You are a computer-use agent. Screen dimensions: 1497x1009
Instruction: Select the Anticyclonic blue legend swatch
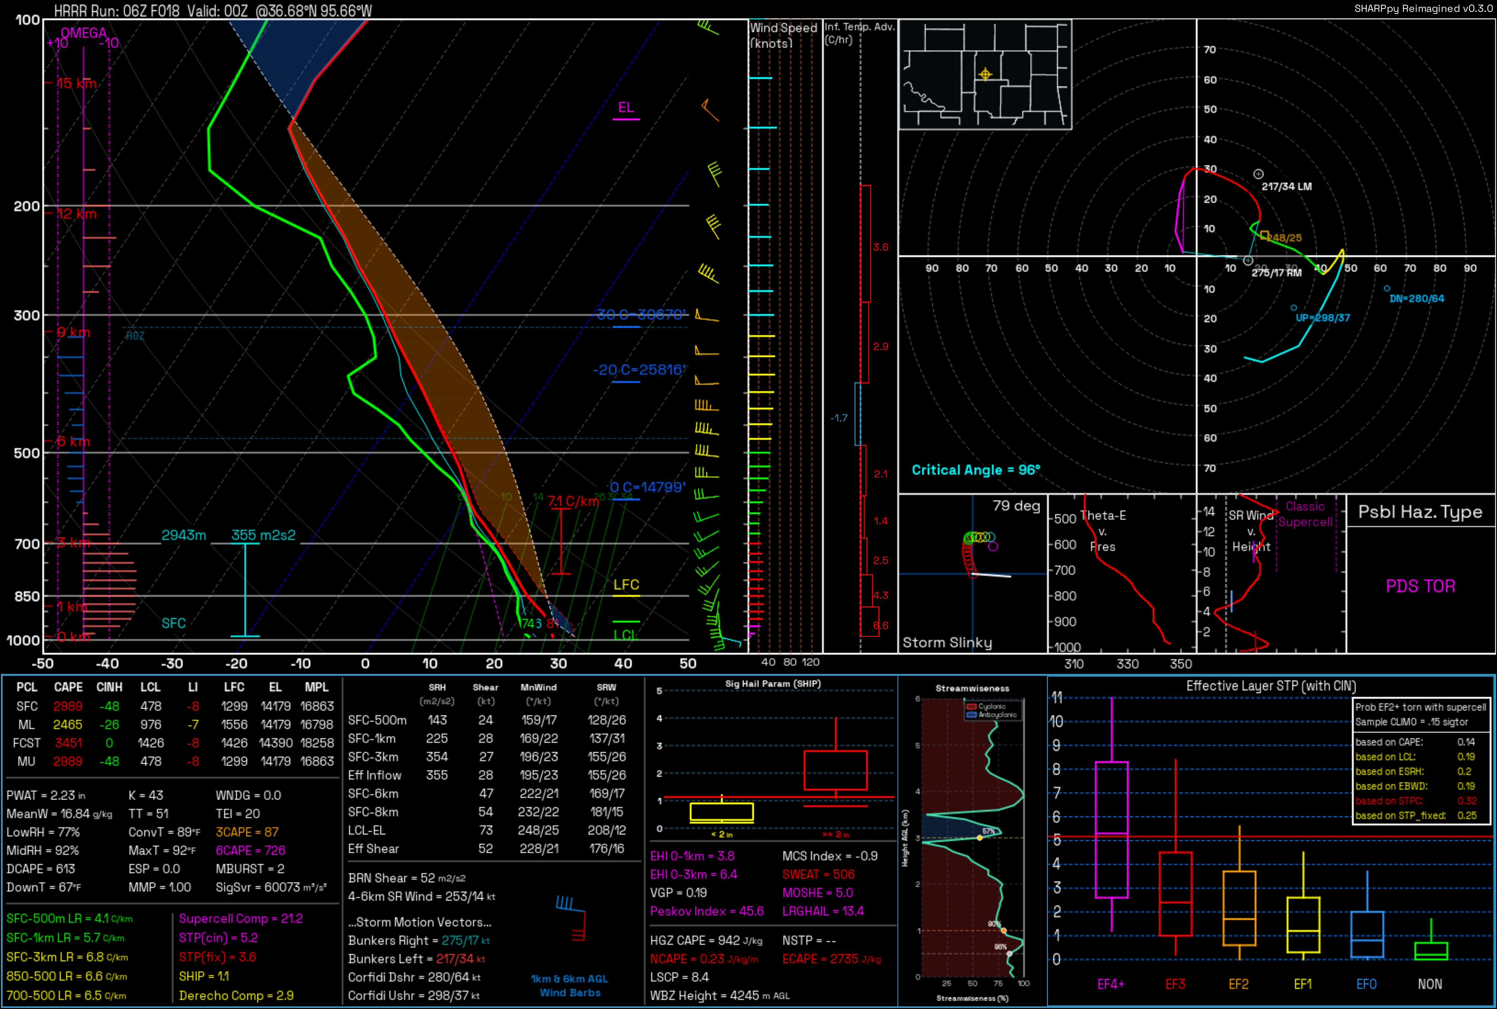(972, 715)
